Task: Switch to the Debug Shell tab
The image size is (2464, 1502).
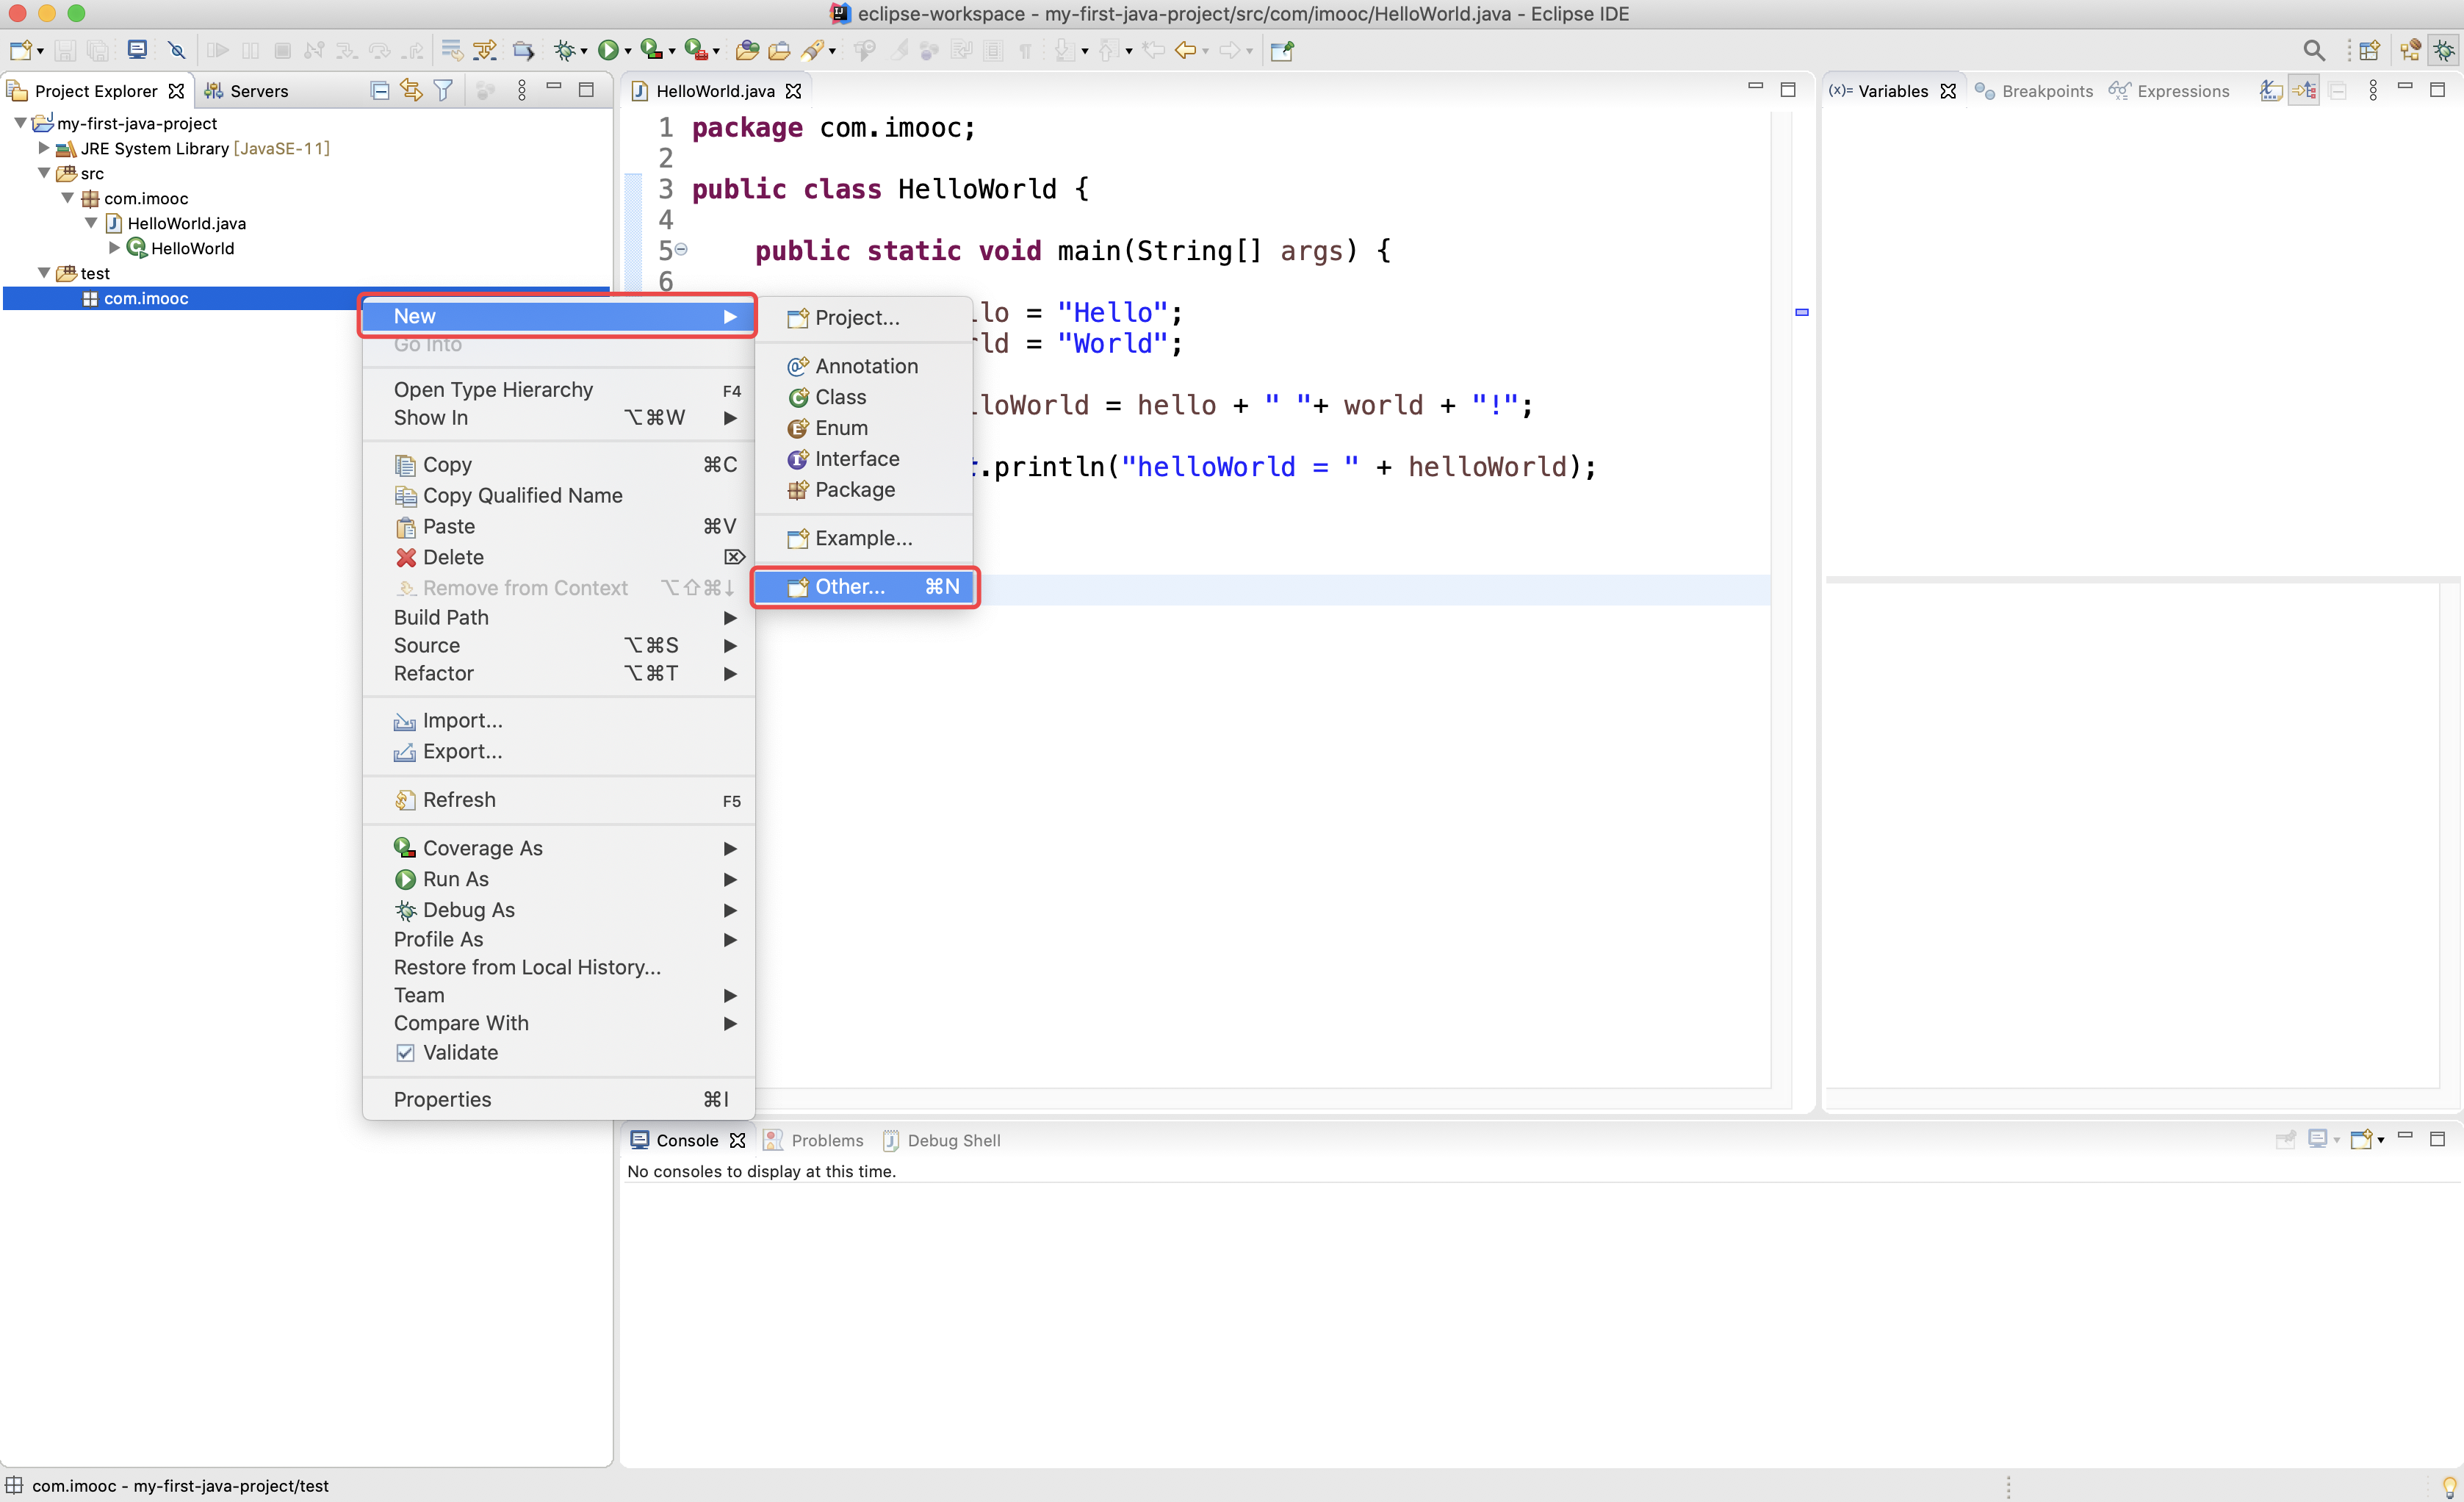Action: 942,1140
